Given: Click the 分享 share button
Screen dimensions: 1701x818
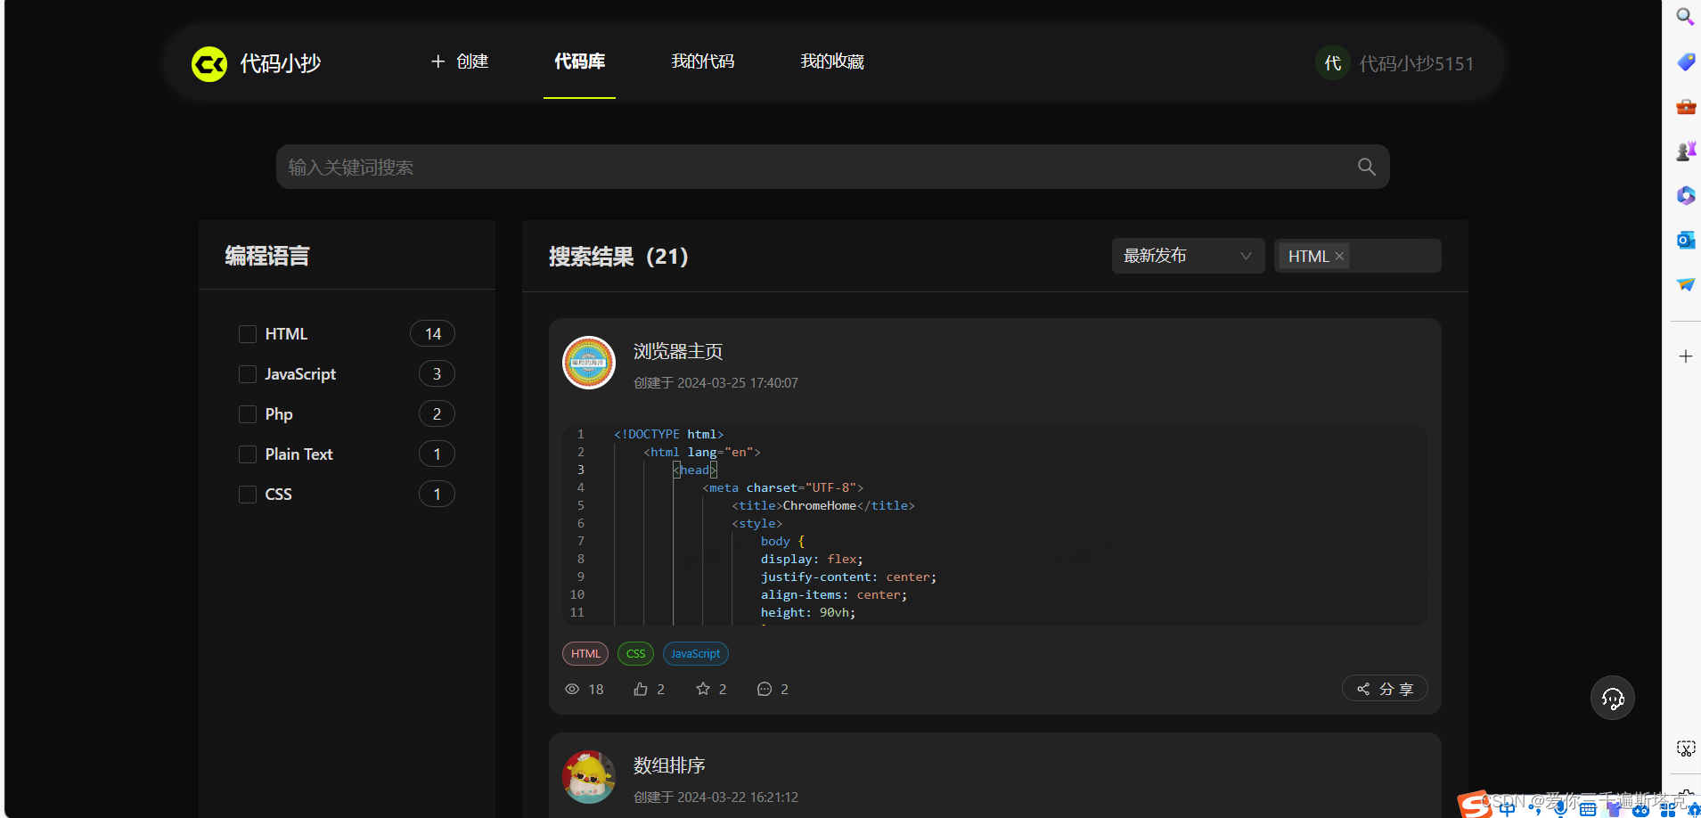Looking at the screenshot, I should coord(1384,688).
